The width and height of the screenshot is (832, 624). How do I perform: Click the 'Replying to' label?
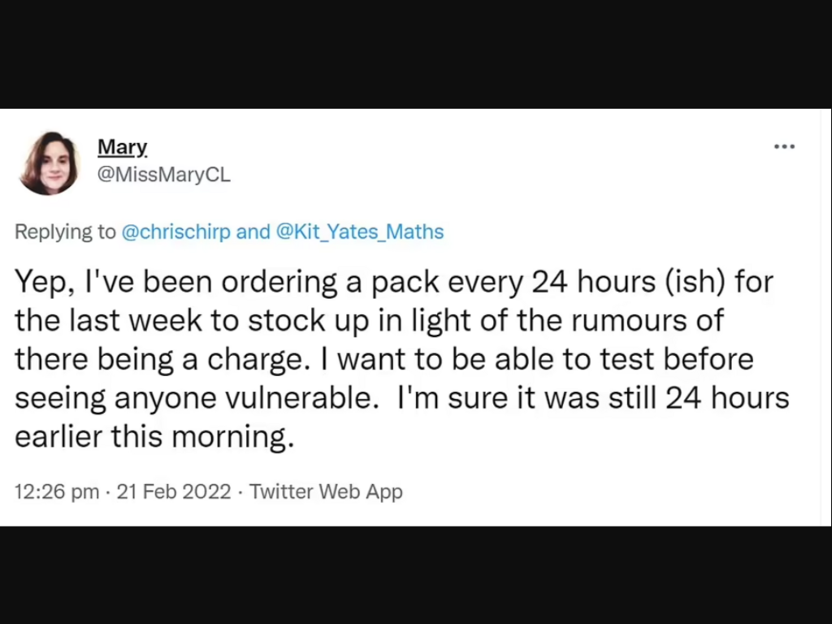pyautogui.click(x=65, y=232)
